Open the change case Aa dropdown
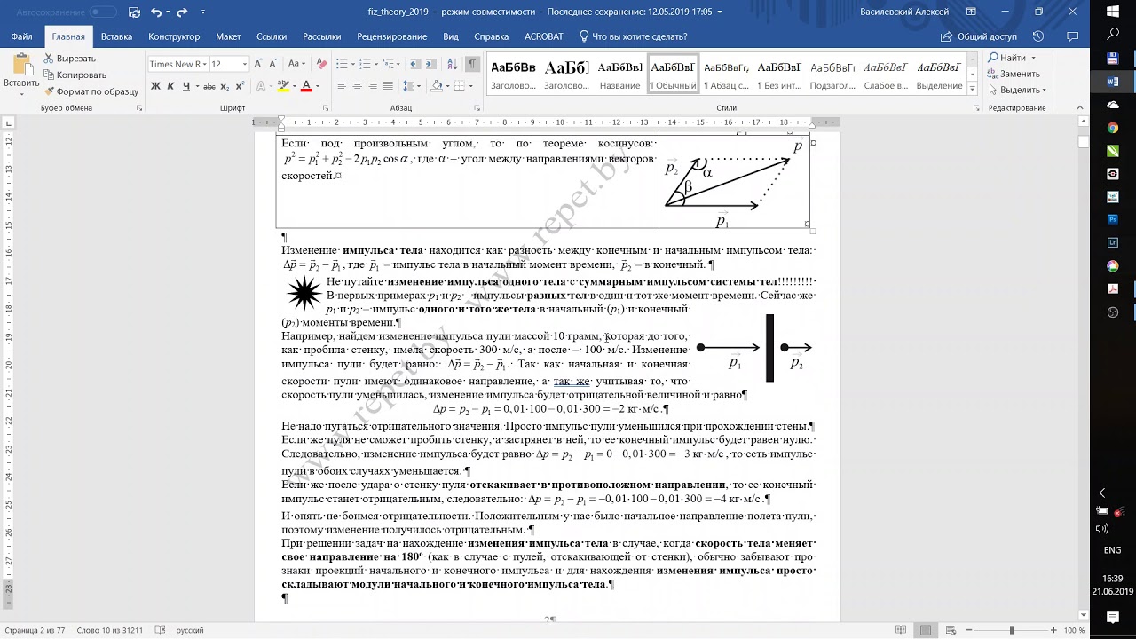 pyautogui.click(x=296, y=64)
